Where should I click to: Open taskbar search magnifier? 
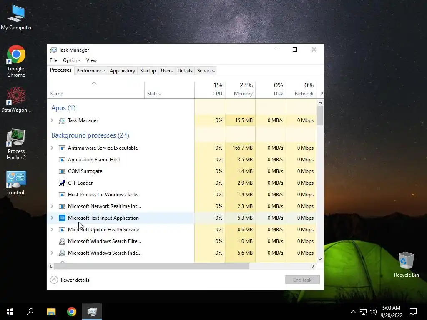point(30,312)
